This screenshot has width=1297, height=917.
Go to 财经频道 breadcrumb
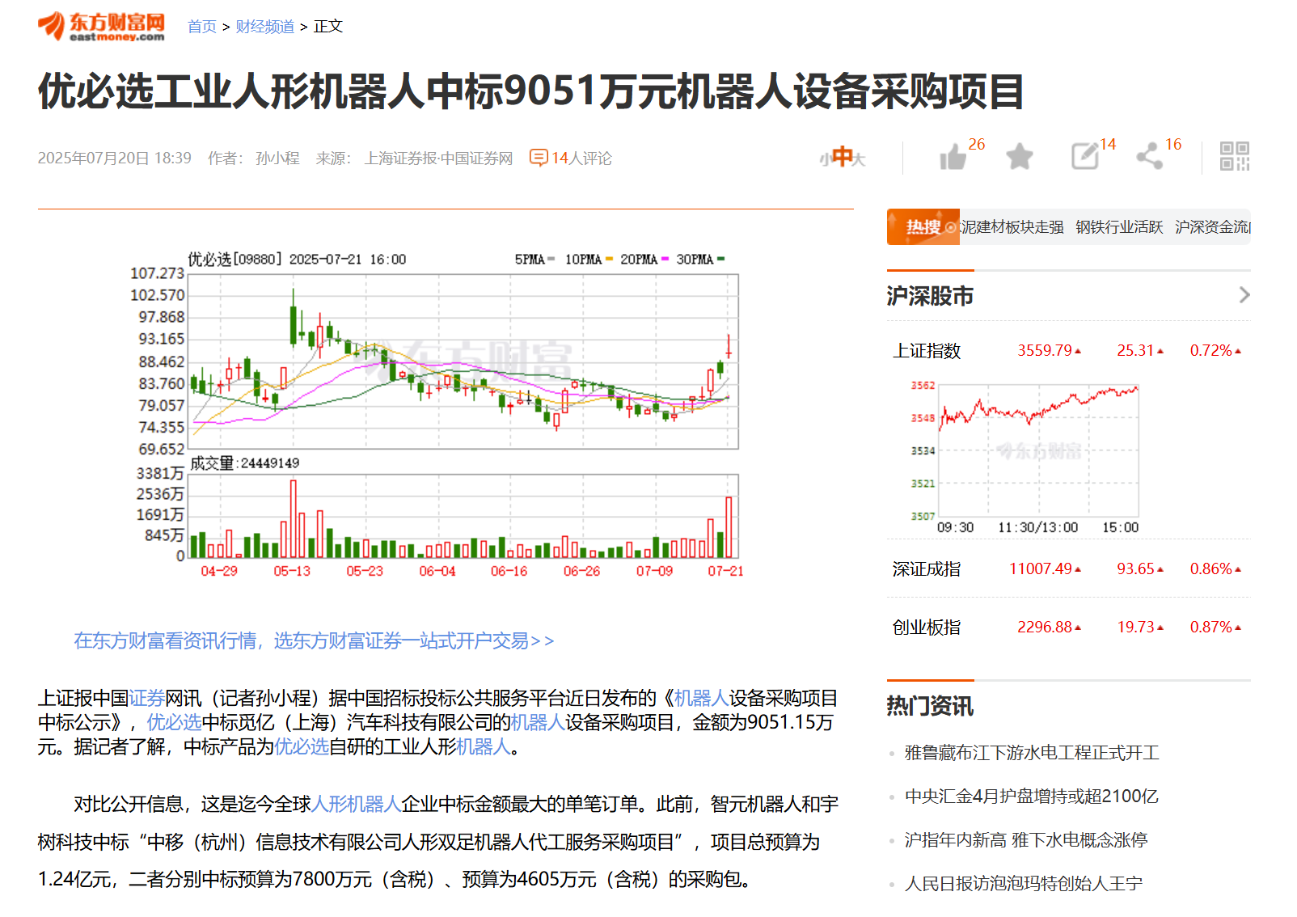(264, 27)
